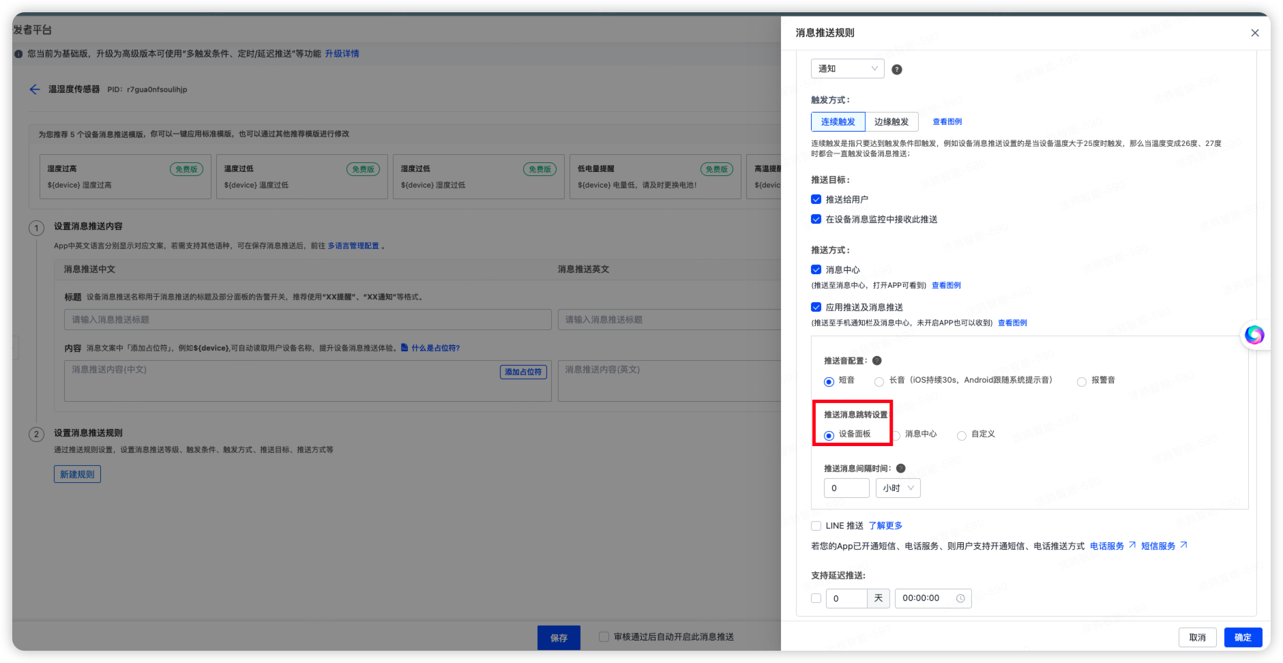The width and height of the screenshot is (1283, 663).
Task: Open the floating Copilot assistant icon
Action: pos(1254,335)
